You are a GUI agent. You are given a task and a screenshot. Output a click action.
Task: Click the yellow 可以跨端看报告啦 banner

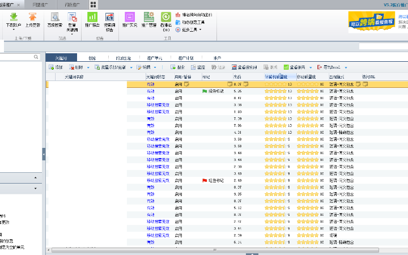[372, 22]
